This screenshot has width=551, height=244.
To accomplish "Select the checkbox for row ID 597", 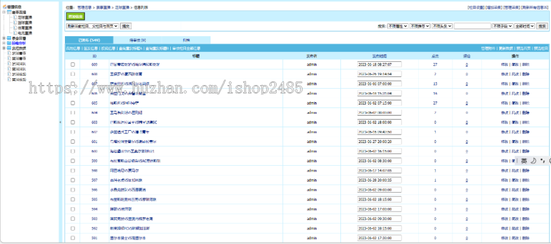I will pos(73,180).
